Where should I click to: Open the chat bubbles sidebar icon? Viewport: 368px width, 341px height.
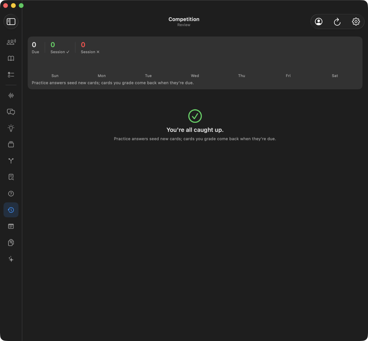click(x=11, y=112)
